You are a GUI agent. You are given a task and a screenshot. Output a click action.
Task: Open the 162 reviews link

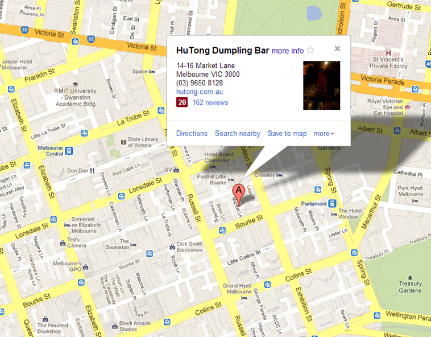coord(210,102)
